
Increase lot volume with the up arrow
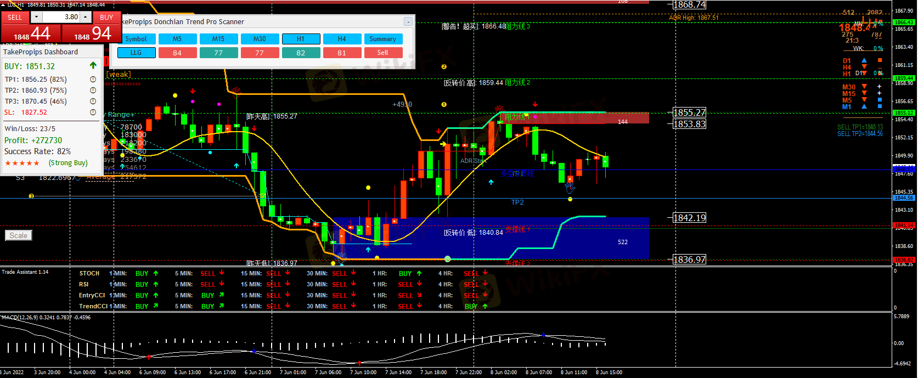pos(86,18)
